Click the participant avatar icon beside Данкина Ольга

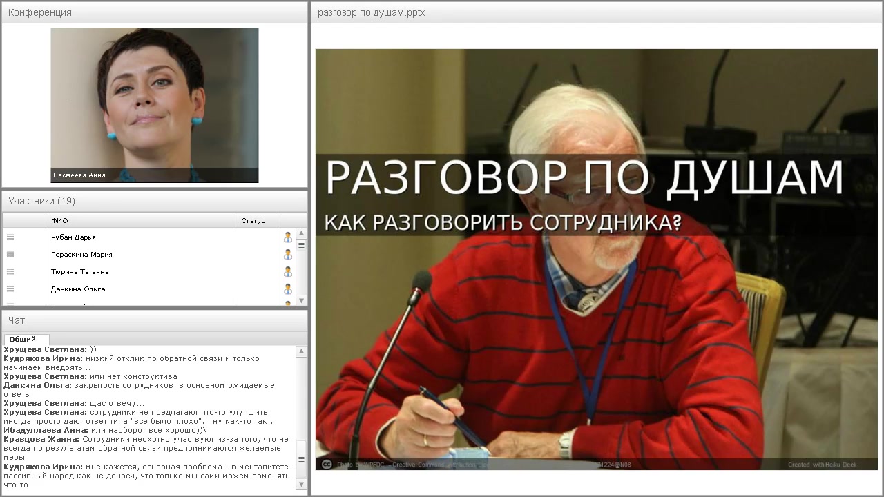pyautogui.click(x=287, y=288)
